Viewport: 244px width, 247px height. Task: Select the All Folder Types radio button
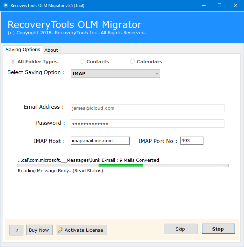[13, 61]
